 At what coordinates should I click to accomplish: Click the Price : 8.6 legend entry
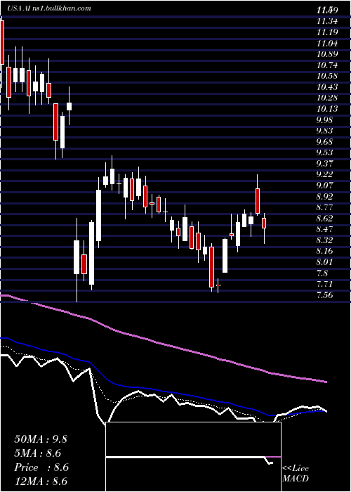[41, 467]
